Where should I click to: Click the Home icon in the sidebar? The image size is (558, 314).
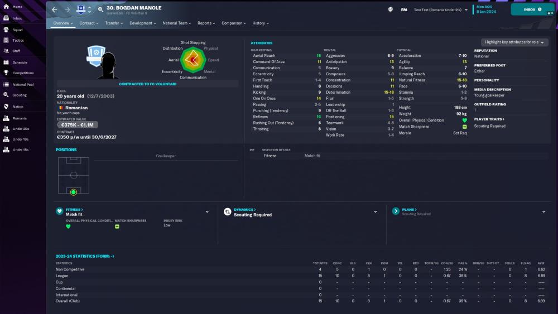pos(6,7)
